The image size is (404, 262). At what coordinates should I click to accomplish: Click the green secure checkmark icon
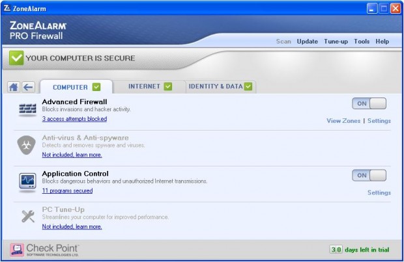tap(16, 58)
